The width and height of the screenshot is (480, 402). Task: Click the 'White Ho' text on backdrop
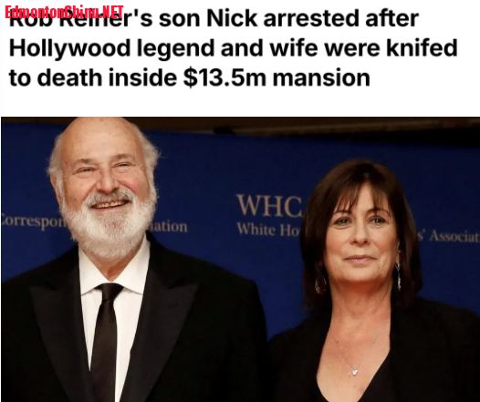click(x=268, y=230)
